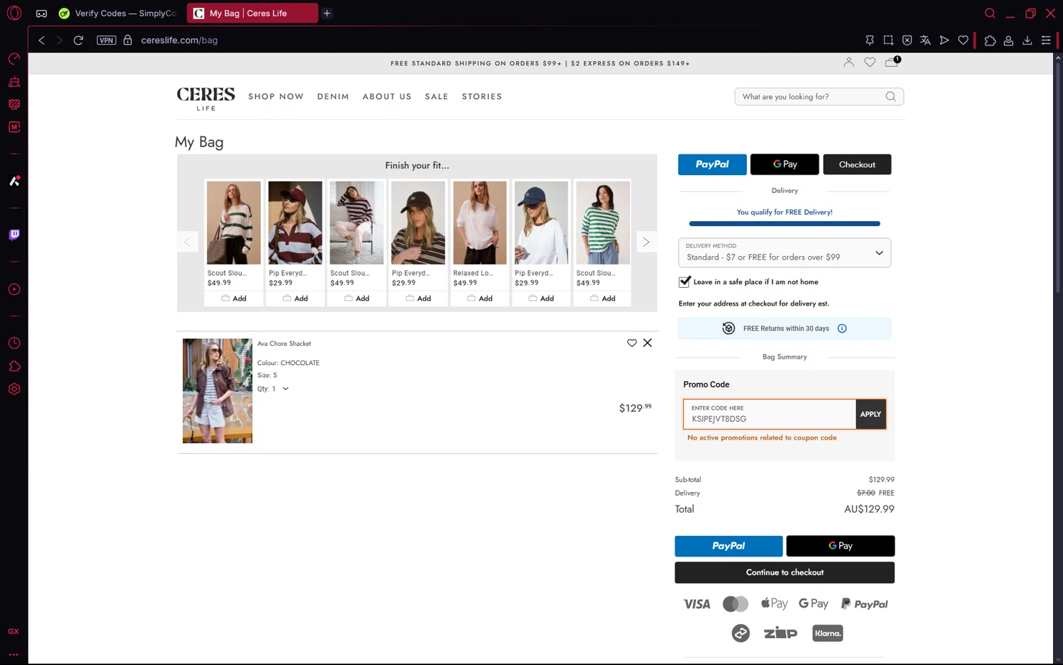Toggle the VPN badge in address bar
1063x665 pixels.
coord(106,40)
